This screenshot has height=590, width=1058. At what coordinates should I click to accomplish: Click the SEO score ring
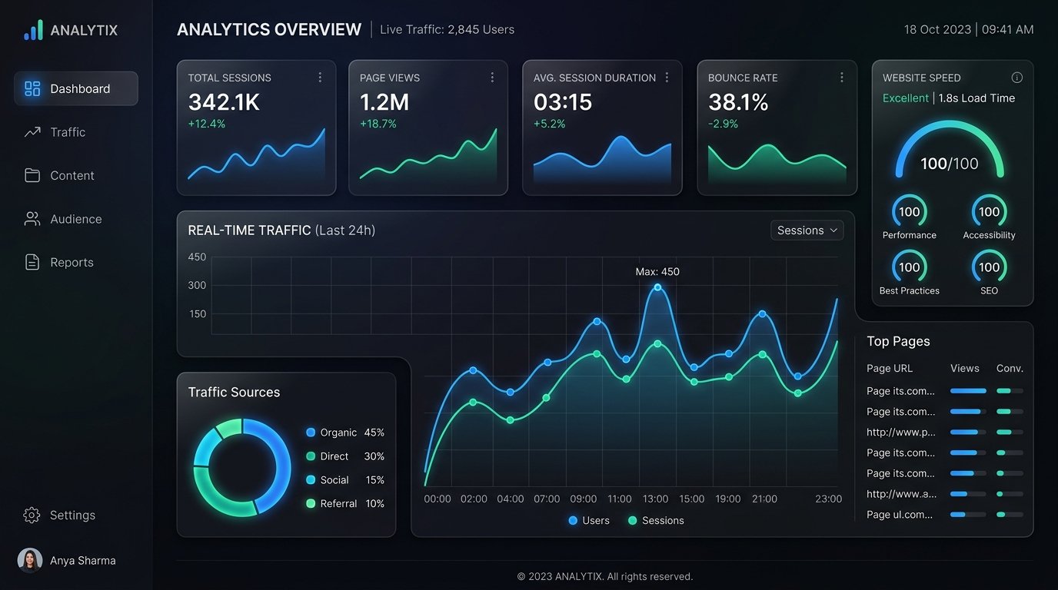pyautogui.click(x=990, y=267)
